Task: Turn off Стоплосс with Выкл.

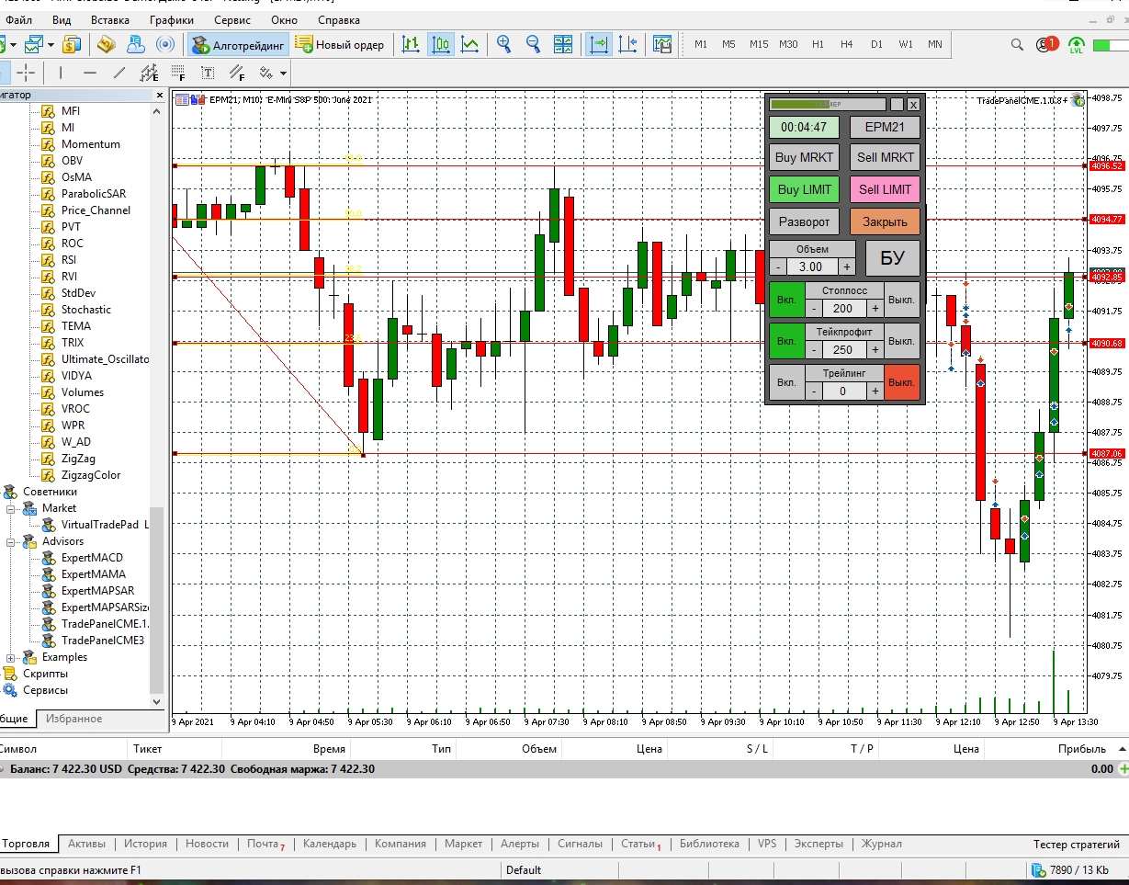Action: pyautogui.click(x=902, y=300)
